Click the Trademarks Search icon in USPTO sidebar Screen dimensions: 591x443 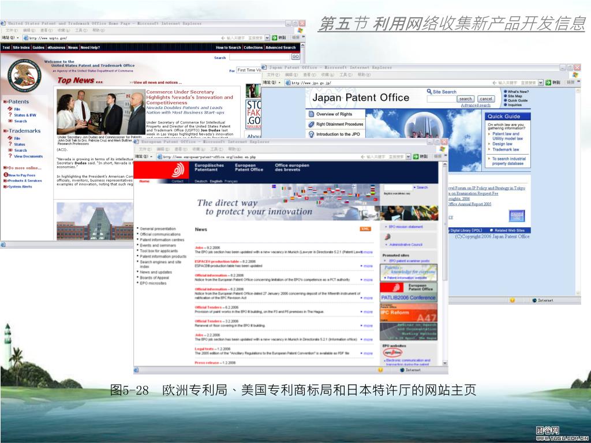point(10,151)
